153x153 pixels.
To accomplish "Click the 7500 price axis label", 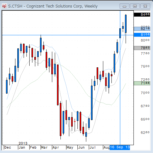I will tap(145, 66).
